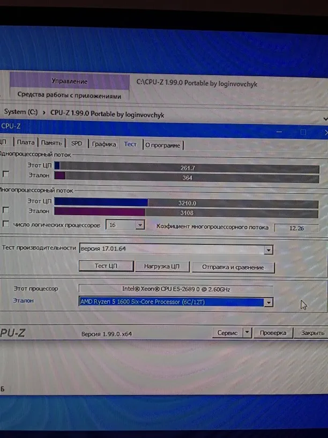The width and height of the screenshot is (328, 438).
Task: Tick the multi-thread Эталон checkbox
Action: [6, 210]
